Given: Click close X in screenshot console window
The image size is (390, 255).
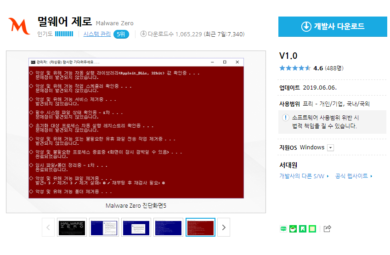Looking at the screenshot, I should coord(237,62).
